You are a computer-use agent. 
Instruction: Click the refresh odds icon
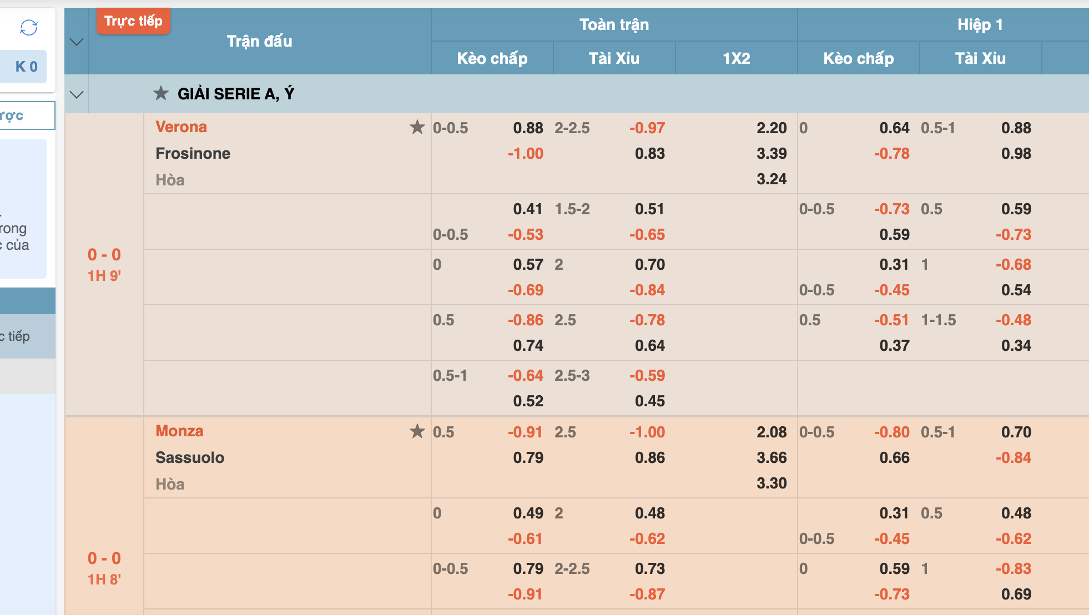(x=28, y=27)
